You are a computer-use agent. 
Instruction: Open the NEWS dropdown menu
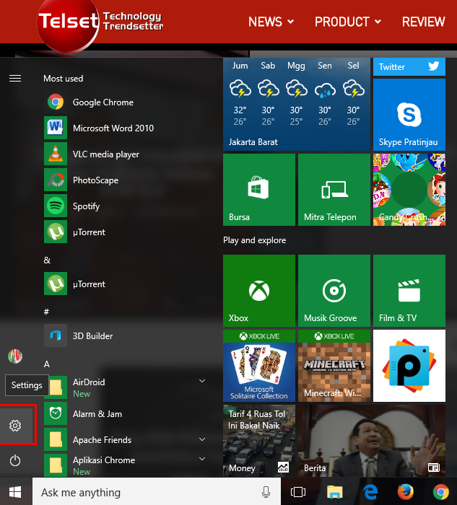[x=271, y=22]
